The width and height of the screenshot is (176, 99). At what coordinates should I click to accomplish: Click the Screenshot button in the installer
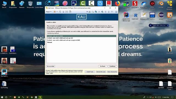pyautogui.click(x=51, y=66)
